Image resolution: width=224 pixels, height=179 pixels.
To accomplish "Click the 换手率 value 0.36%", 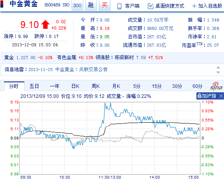I will point(213,28).
